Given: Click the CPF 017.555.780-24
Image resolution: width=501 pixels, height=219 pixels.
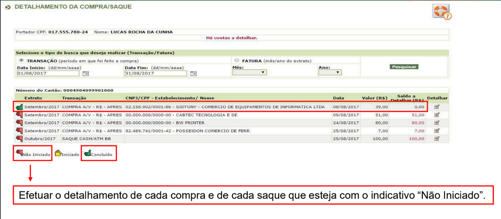Looking at the screenshot, I should point(68,32).
